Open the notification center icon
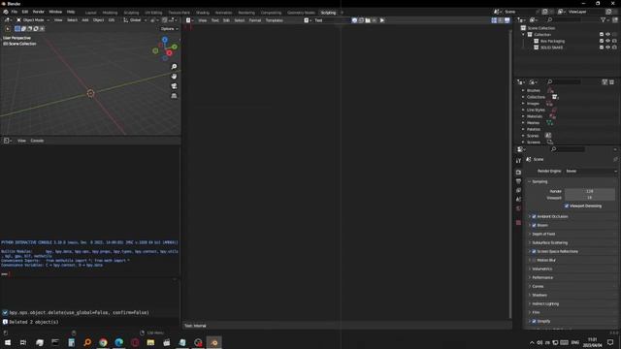 [x=610, y=342]
